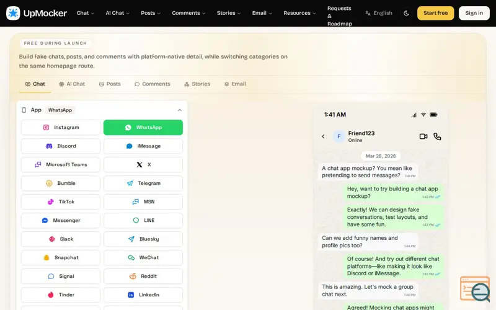This screenshot has height=310, width=496.
Task: Click message 'This is amazing. Let's mock'
Action: 368,290
